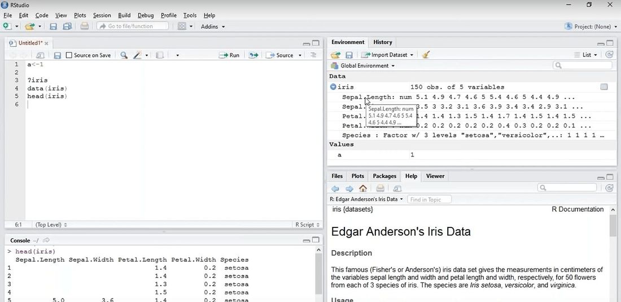This screenshot has height=302, width=621.
Task: Open the Global Environment dropdown
Action: coord(363,65)
